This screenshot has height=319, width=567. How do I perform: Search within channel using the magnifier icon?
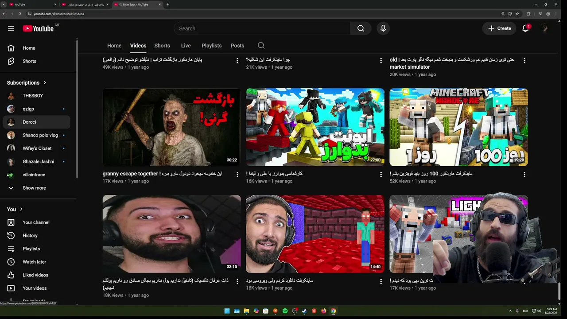tap(261, 46)
